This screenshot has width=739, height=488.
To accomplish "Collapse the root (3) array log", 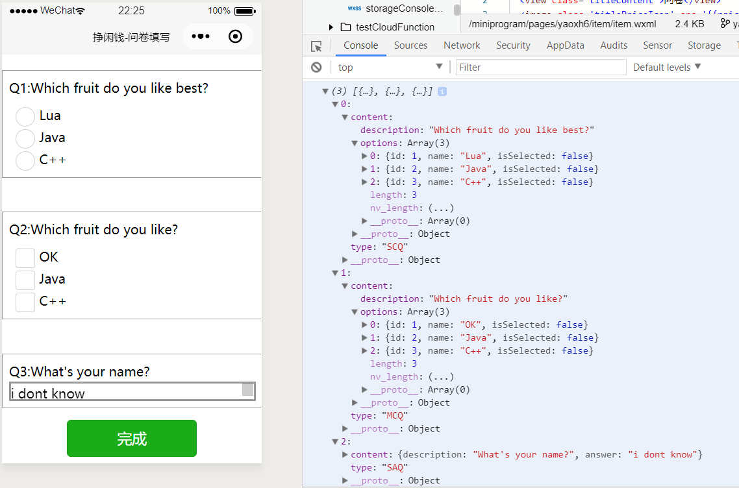I will 325,91.
